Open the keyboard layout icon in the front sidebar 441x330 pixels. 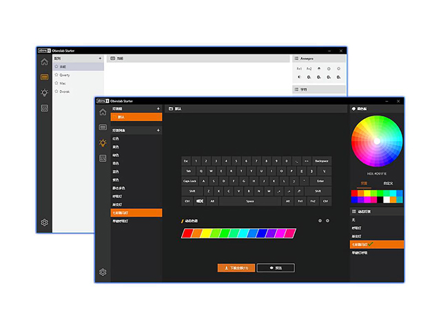(x=103, y=127)
